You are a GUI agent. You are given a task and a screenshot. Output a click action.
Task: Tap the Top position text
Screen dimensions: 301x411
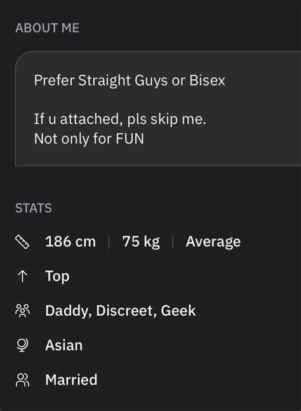tap(58, 277)
